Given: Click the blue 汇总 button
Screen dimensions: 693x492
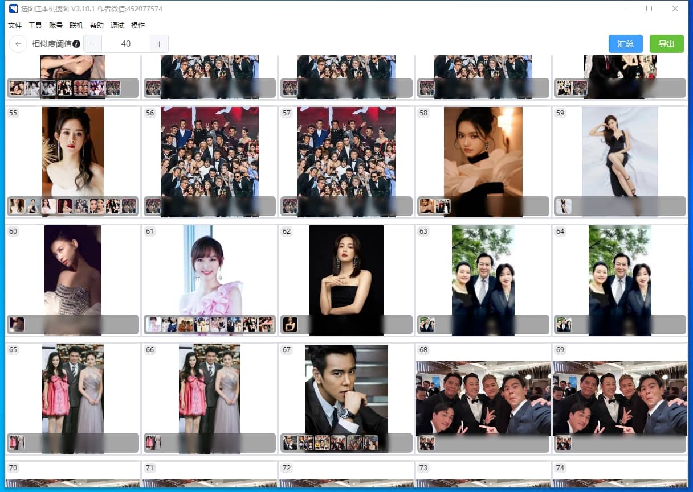Looking at the screenshot, I should [x=626, y=44].
